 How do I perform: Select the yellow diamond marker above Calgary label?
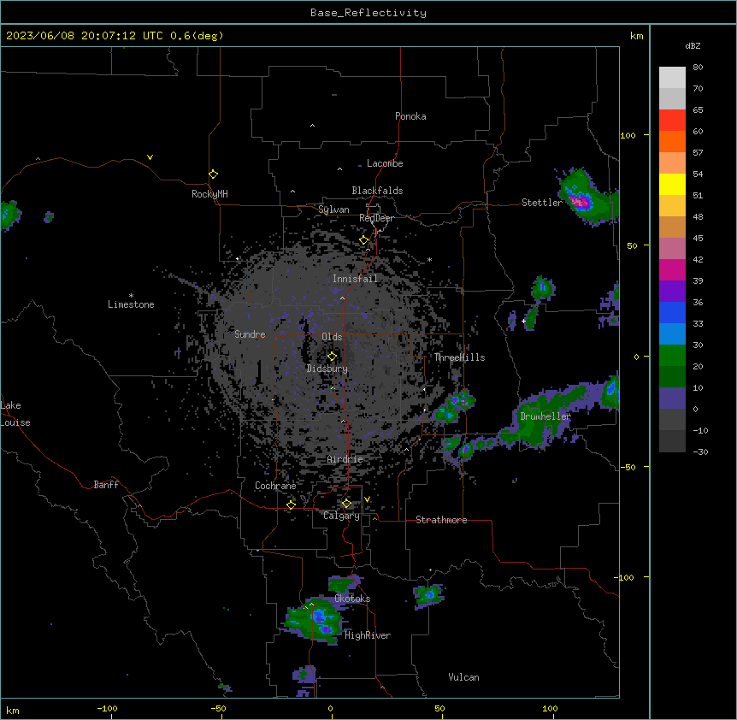346,504
